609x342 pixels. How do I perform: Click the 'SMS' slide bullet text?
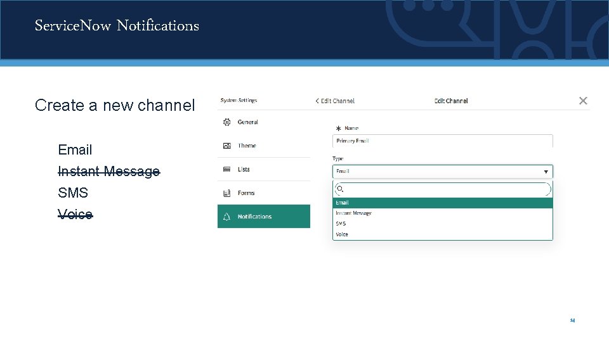[x=73, y=193]
